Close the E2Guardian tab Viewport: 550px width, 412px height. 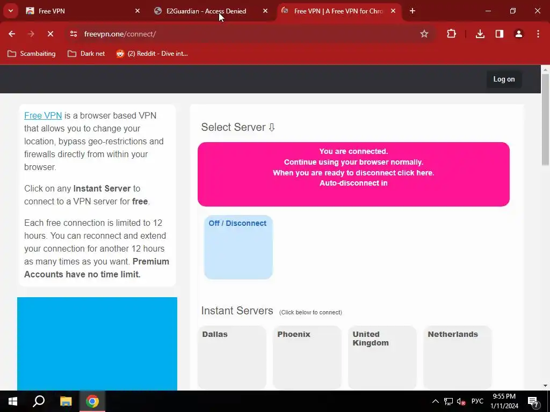pyautogui.click(x=265, y=11)
